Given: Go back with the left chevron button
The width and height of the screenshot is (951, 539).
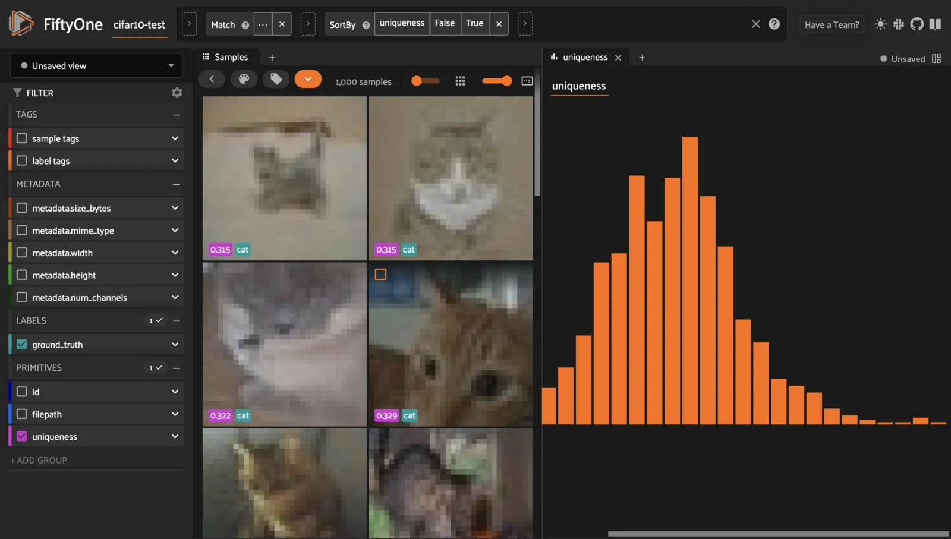Looking at the screenshot, I should point(212,79).
